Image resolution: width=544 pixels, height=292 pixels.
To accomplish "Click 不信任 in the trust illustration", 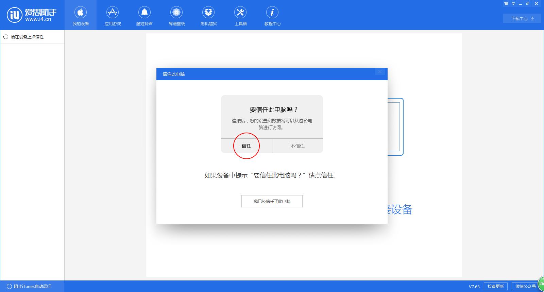I will pos(297,146).
